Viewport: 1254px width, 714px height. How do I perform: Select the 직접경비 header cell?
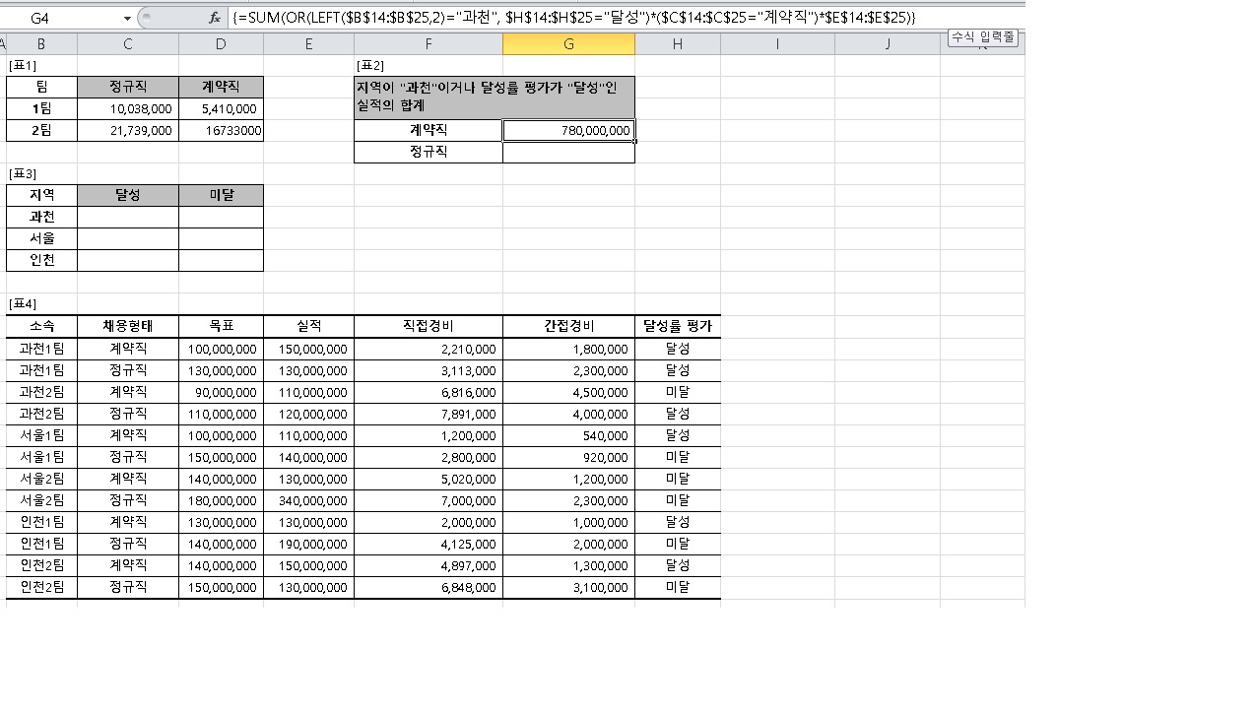pos(428,326)
